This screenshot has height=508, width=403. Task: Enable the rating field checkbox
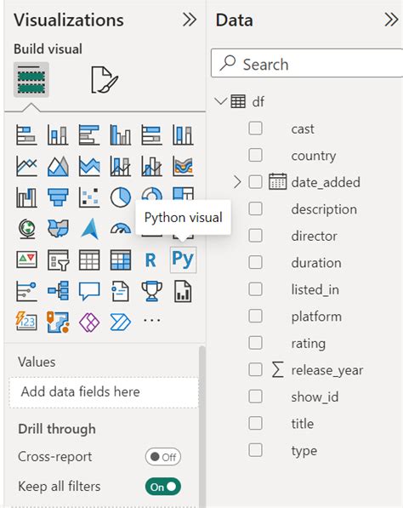255,343
